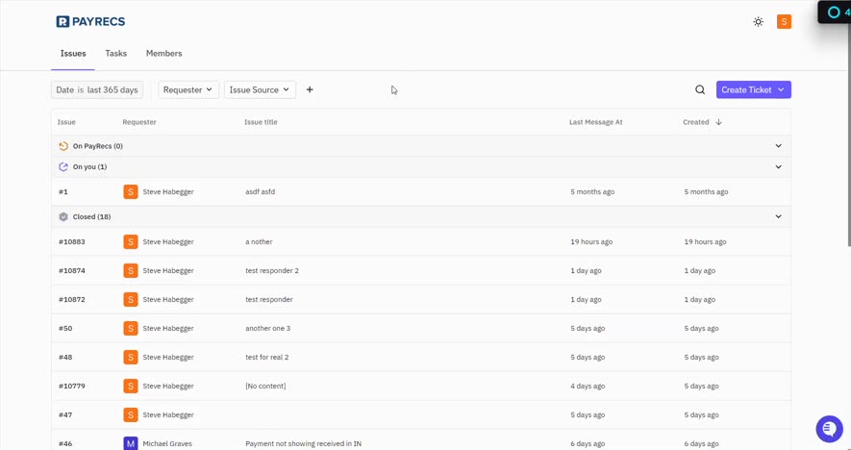The width and height of the screenshot is (851, 450).
Task: Click Steve Habegger in issue #1 row
Action: pyautogui.click(x=168, y=191)
